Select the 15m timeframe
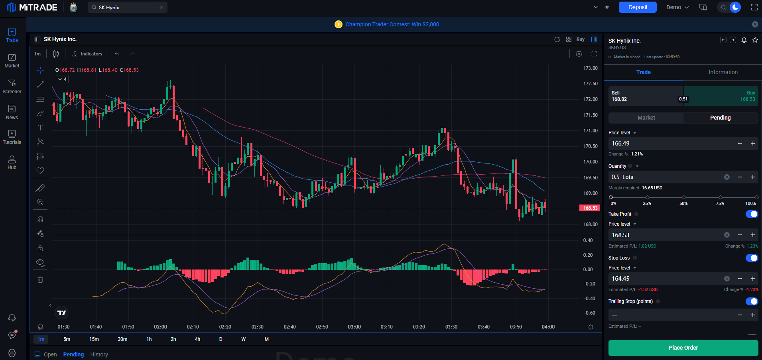This screenshot has height=360, width=762. 94,339
